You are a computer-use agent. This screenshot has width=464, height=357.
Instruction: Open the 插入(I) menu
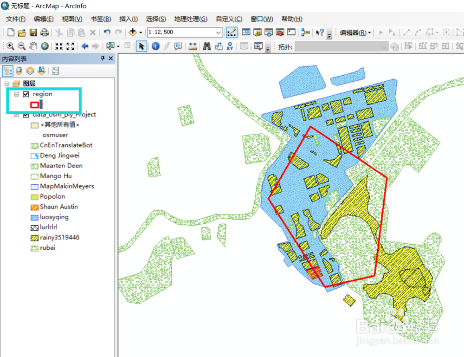[x=129, y=19]
